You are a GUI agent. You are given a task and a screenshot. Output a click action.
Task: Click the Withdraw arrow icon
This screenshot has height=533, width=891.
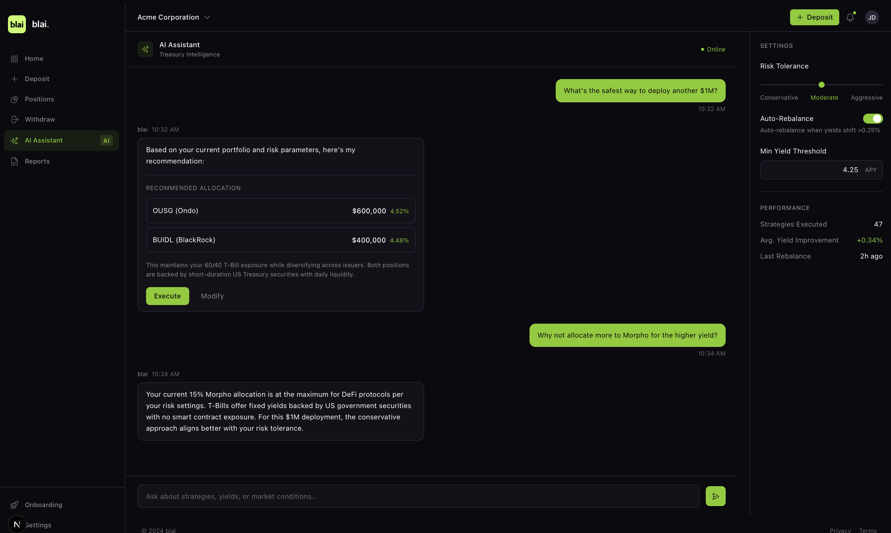[x=14, y=119]
